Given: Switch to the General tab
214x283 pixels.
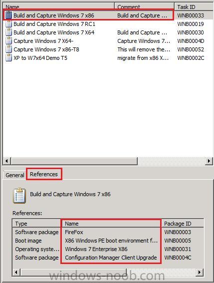Looking at the screenshot, I should [x=15, y=175].
